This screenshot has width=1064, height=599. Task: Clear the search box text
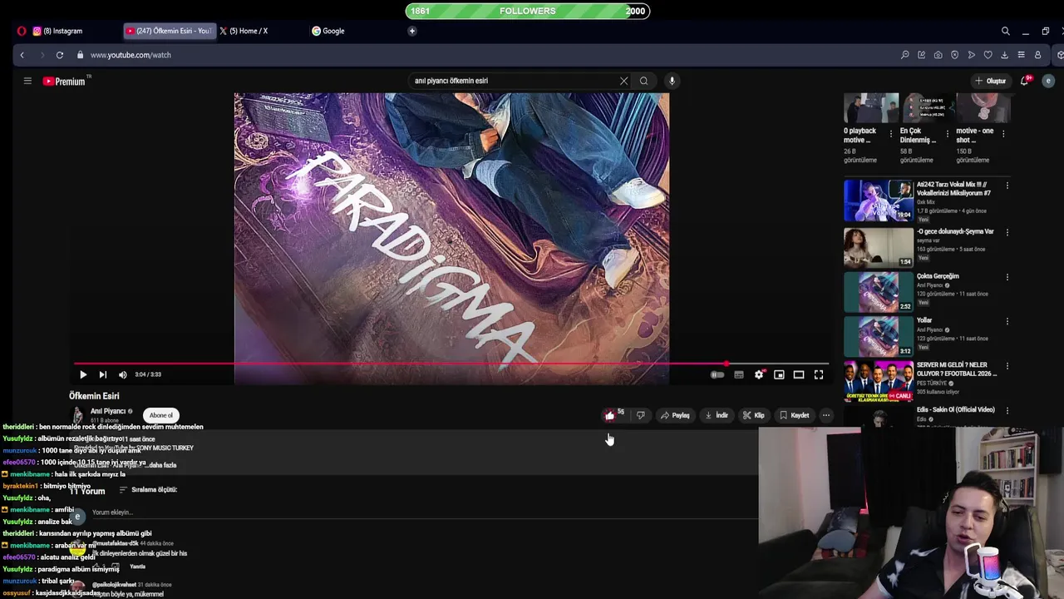click(x=623, y=81)
